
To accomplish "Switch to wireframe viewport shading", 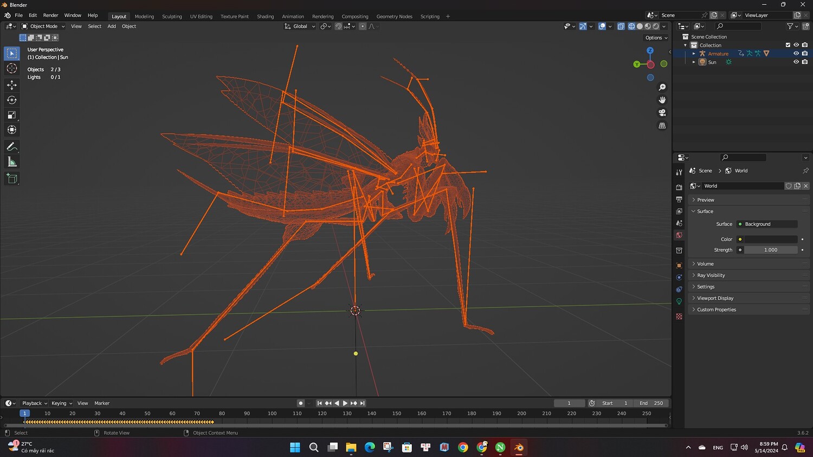I will click(x=631, y=26).
